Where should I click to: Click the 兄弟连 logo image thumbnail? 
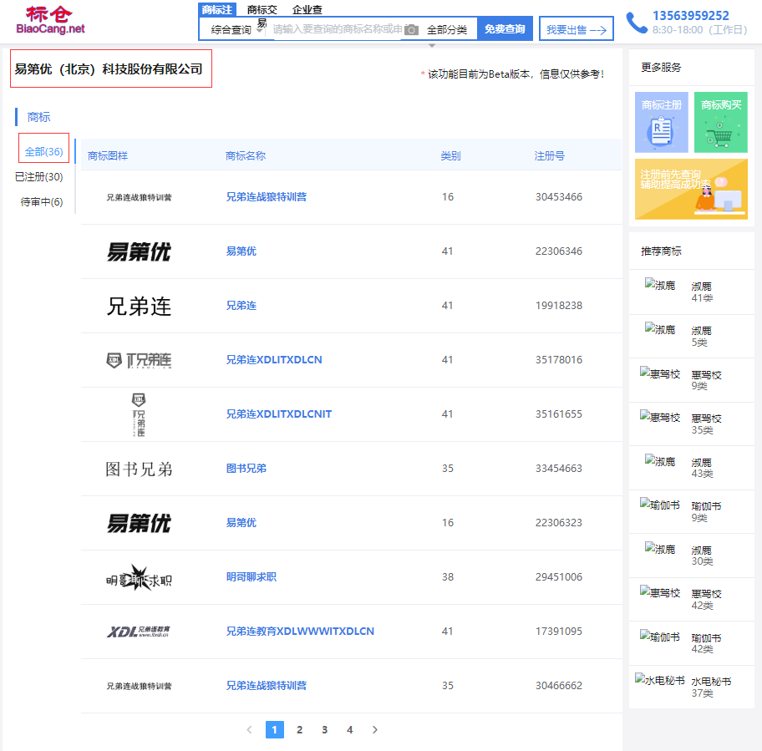pyautogui.click(x=139, y=306)
